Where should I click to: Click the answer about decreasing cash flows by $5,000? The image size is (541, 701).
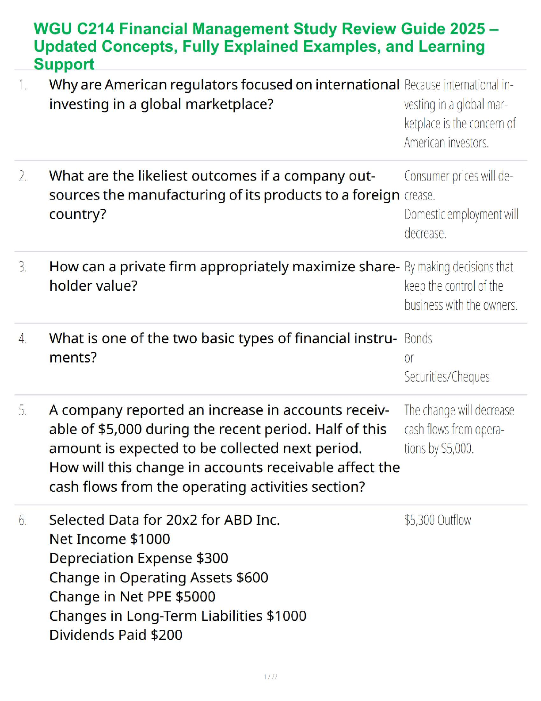coord(459,429)
